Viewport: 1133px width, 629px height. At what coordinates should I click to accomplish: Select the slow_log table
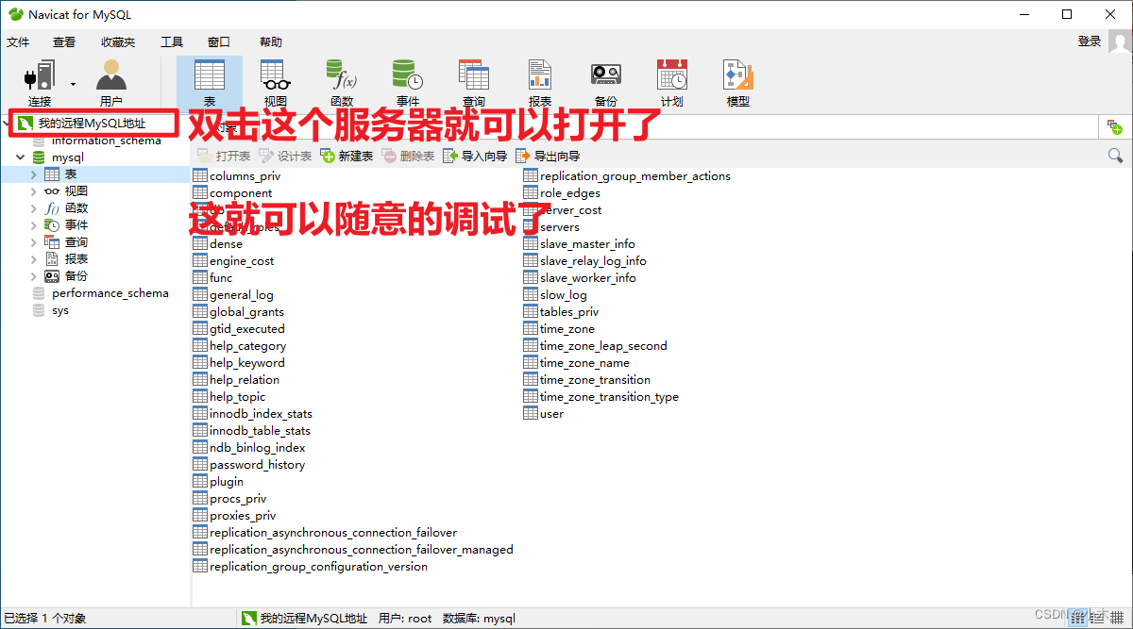(563, 295)
